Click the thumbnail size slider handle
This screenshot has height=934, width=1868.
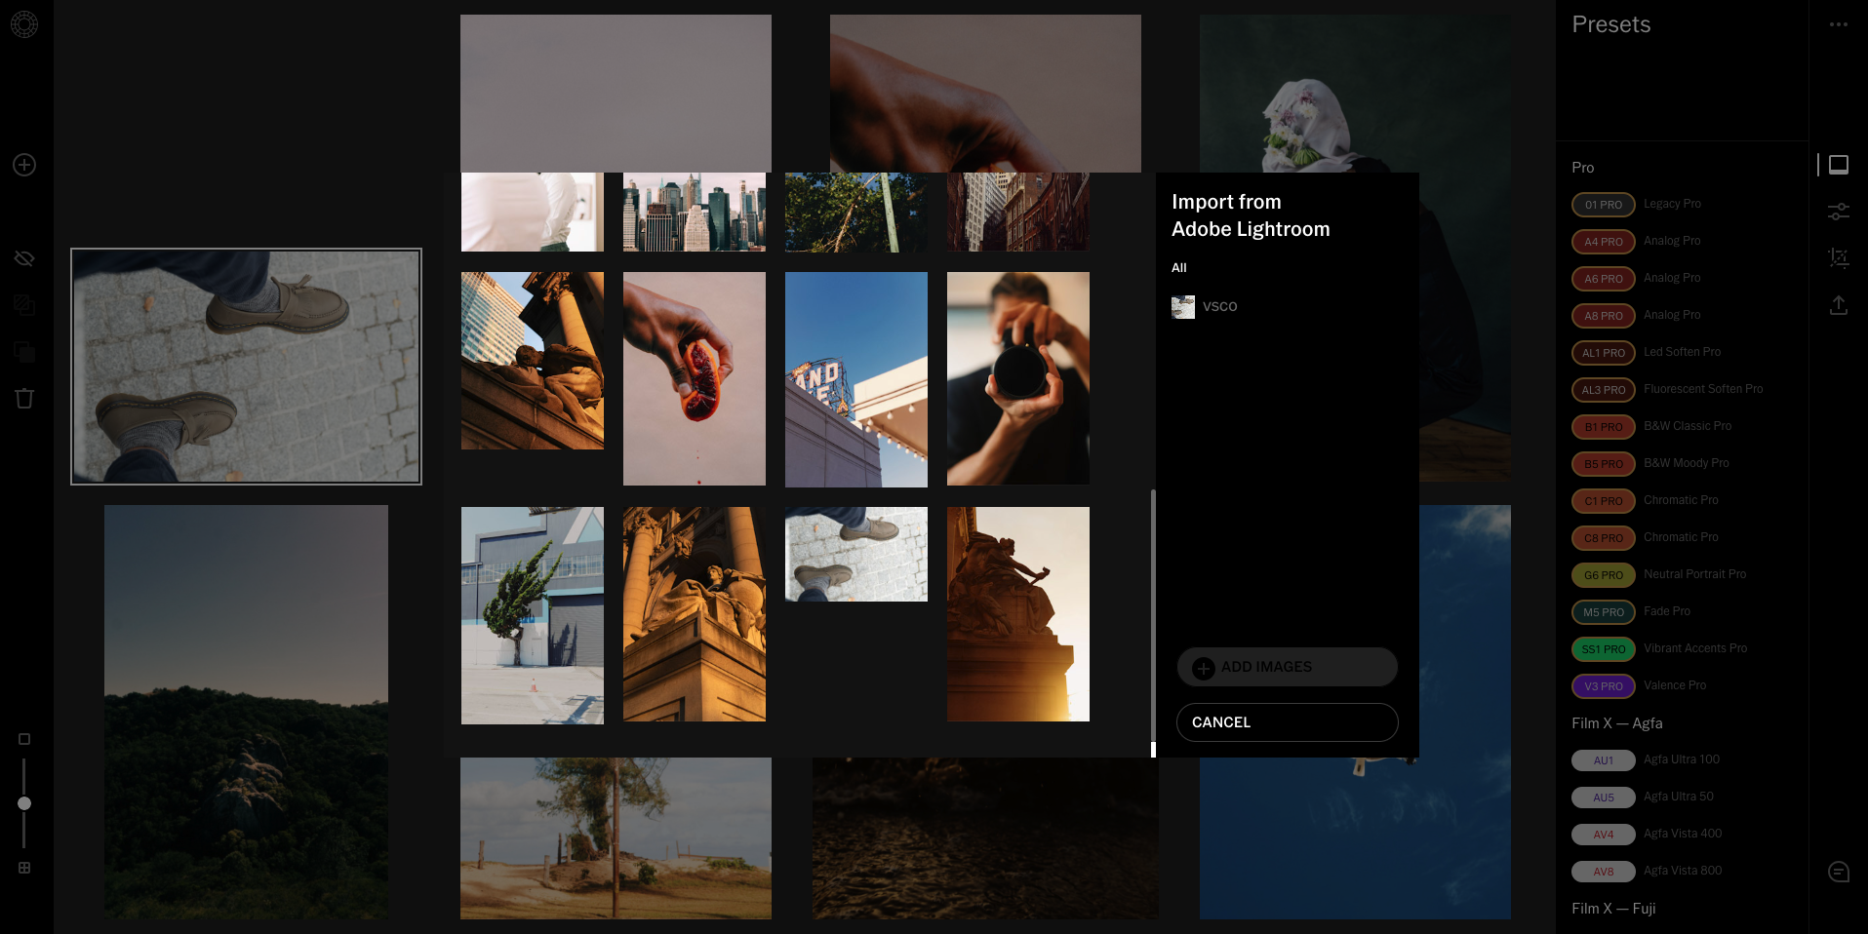click(x=24, y=803)
